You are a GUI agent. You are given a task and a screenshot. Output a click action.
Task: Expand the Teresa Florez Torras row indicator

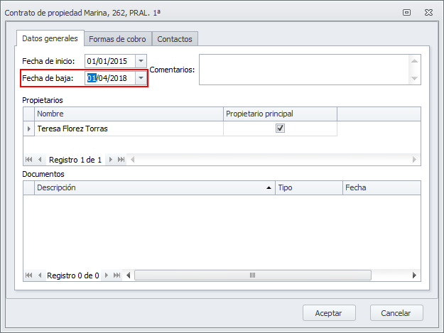click(x=29, y=129)
